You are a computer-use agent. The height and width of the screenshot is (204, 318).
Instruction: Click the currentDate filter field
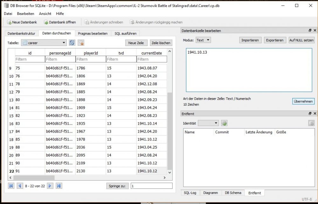coord(152,59)
